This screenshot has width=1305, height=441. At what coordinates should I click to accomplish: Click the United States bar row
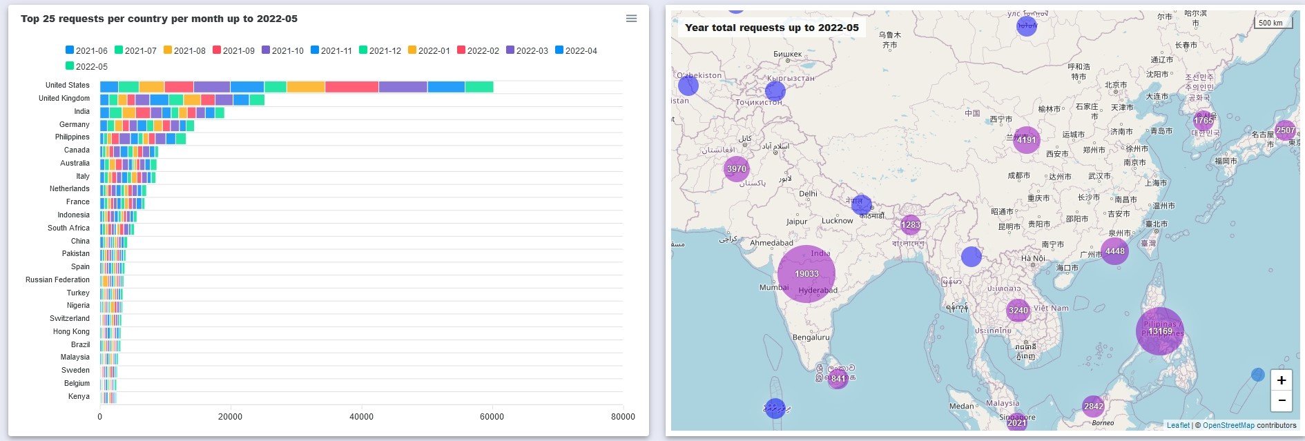(x=296, y=86)
